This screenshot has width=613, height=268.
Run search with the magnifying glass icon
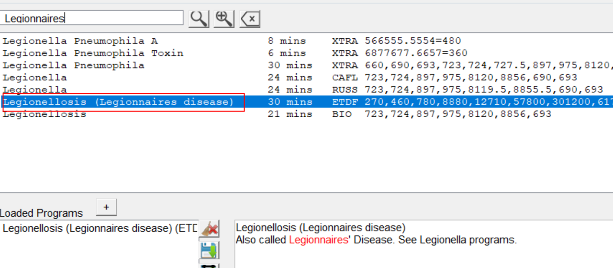point(199,19)
